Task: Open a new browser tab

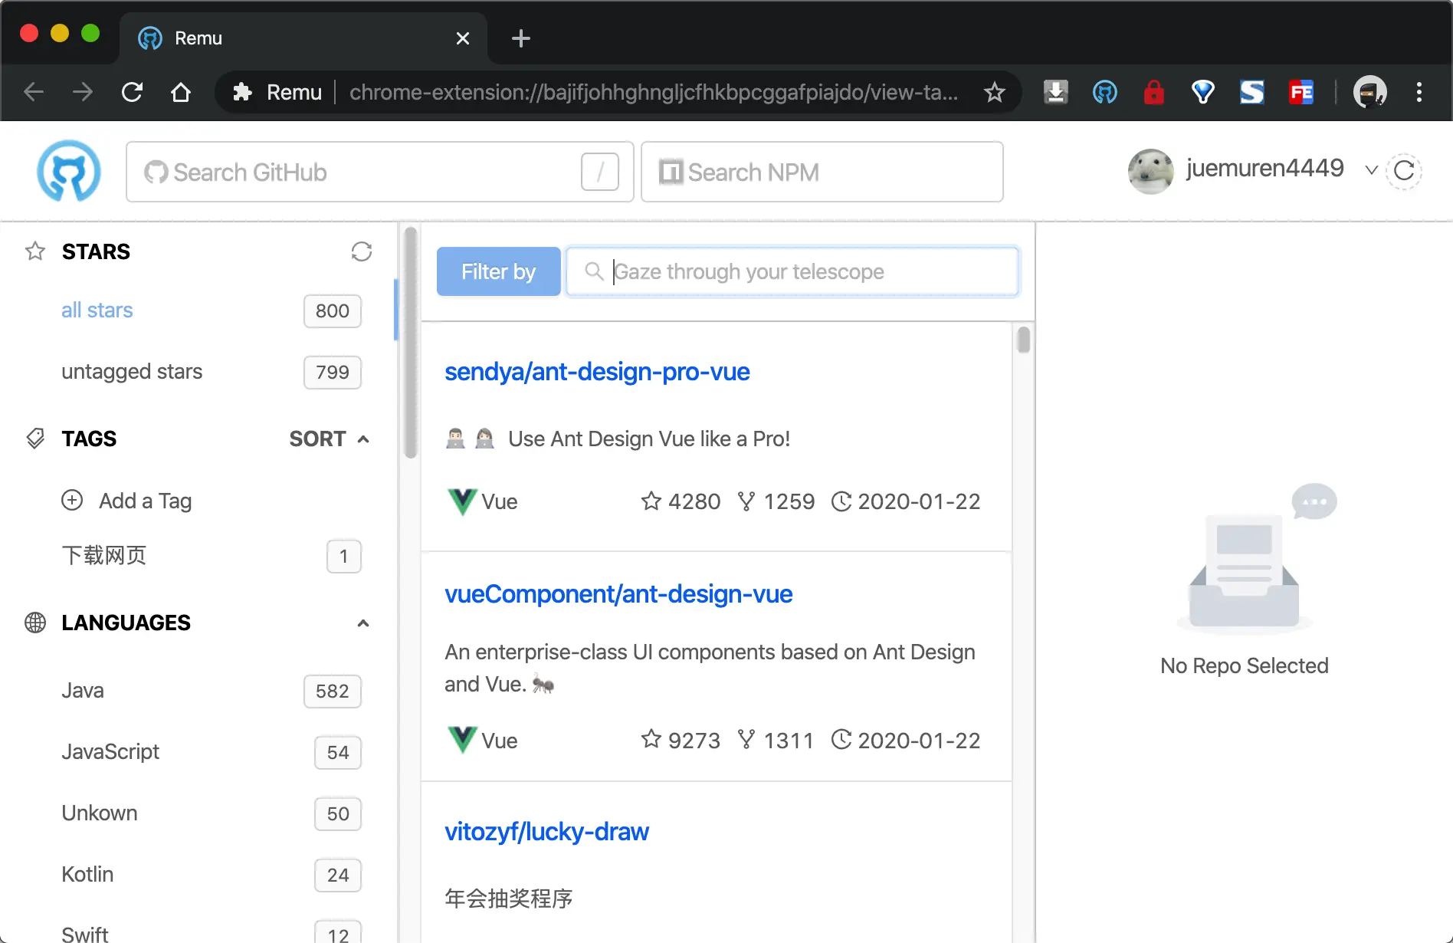Action: 521,38
